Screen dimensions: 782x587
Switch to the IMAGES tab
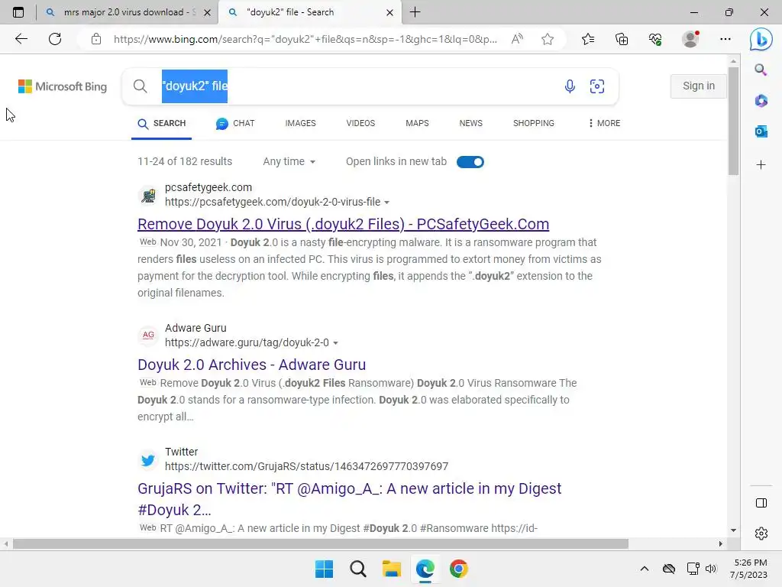pyautogui.click(x=300, y=123)
